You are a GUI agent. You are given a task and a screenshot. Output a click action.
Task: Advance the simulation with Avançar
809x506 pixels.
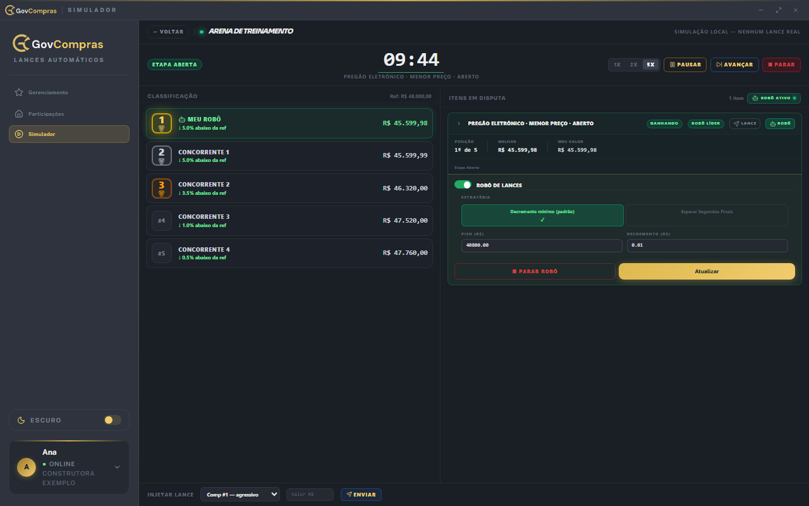[734, 65]
